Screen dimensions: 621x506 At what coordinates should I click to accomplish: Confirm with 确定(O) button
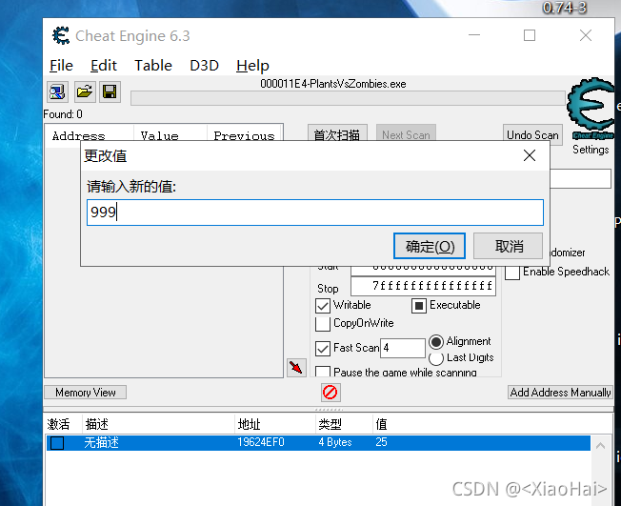430,246
